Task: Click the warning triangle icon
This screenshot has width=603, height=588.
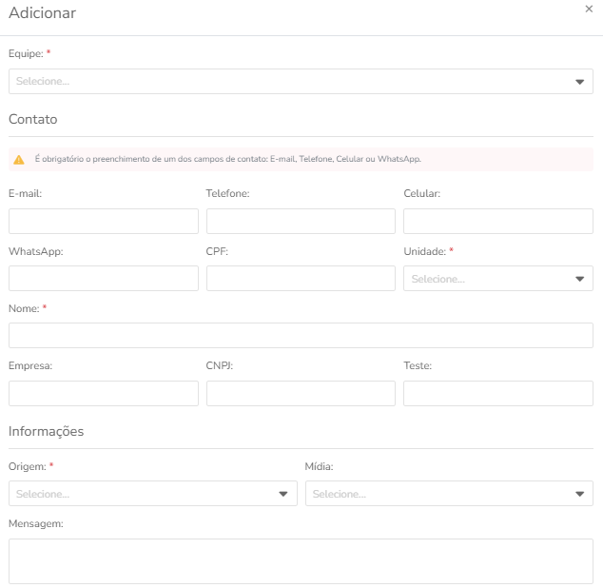Action: point(19,159)
